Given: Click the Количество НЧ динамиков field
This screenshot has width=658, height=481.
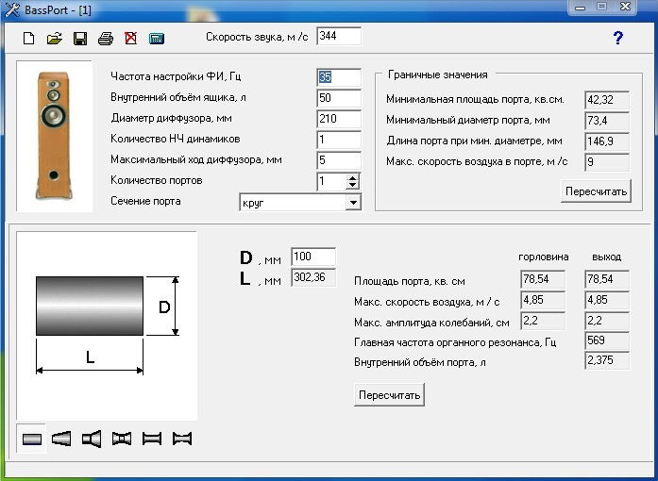Looking at the screenshot, I should pyautogui.click(x=339, y=140).
